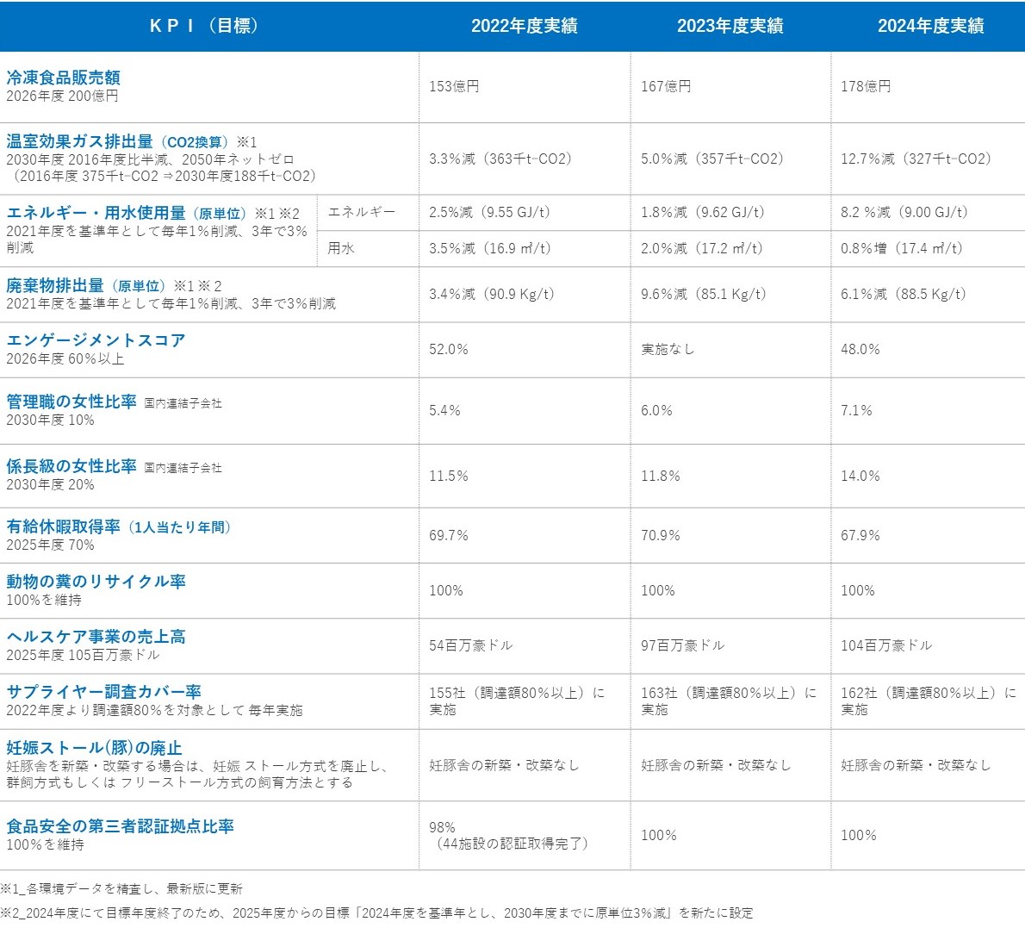Click the 有給休暇取得率 heading
Viewport: 1025px width, 928px height.
pyautogui.click(x=64, y=526)
